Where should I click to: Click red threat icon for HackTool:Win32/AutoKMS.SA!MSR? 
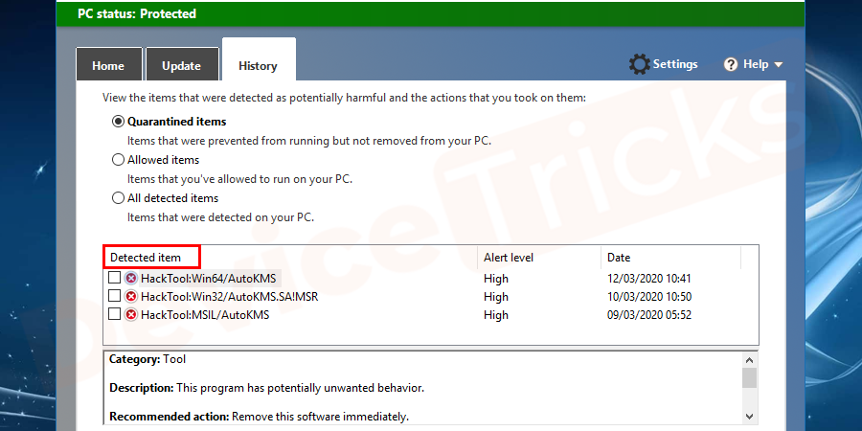(131, 297)
